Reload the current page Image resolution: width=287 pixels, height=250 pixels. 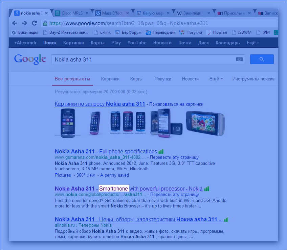[x=34, y=23]
